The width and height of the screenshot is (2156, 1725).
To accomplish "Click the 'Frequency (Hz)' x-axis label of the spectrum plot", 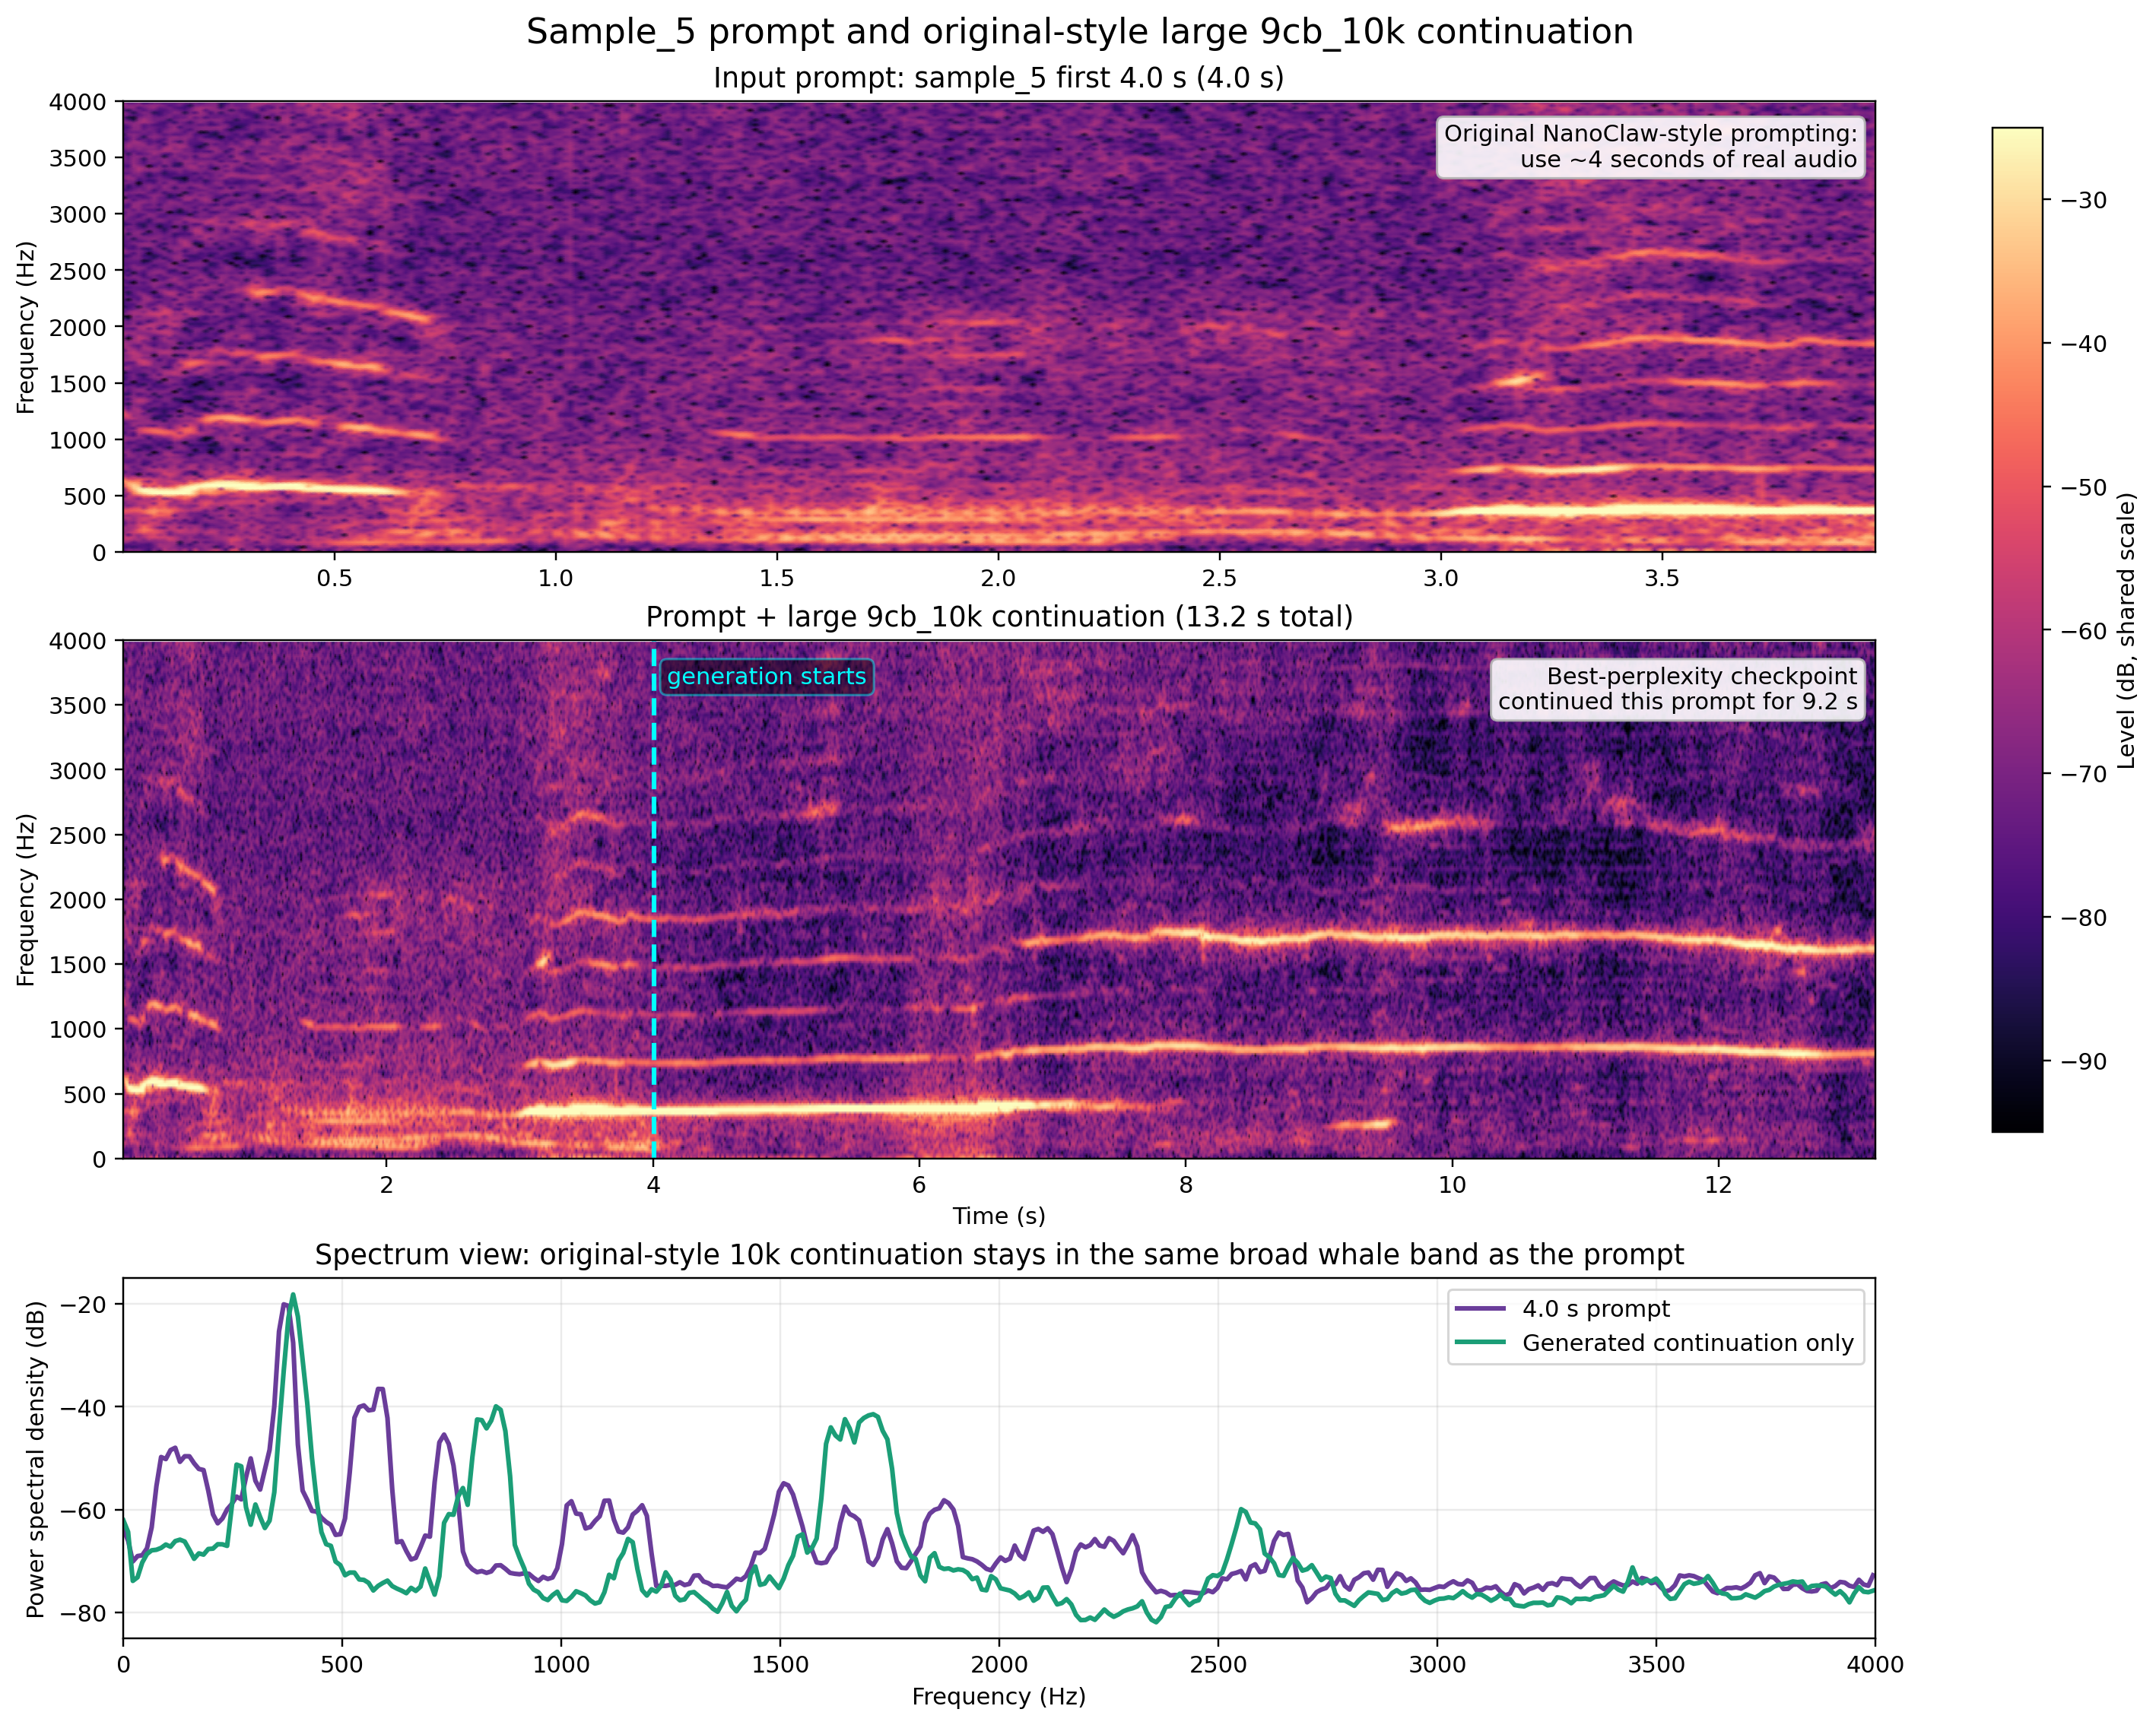I will click(x=999, y=1696).
